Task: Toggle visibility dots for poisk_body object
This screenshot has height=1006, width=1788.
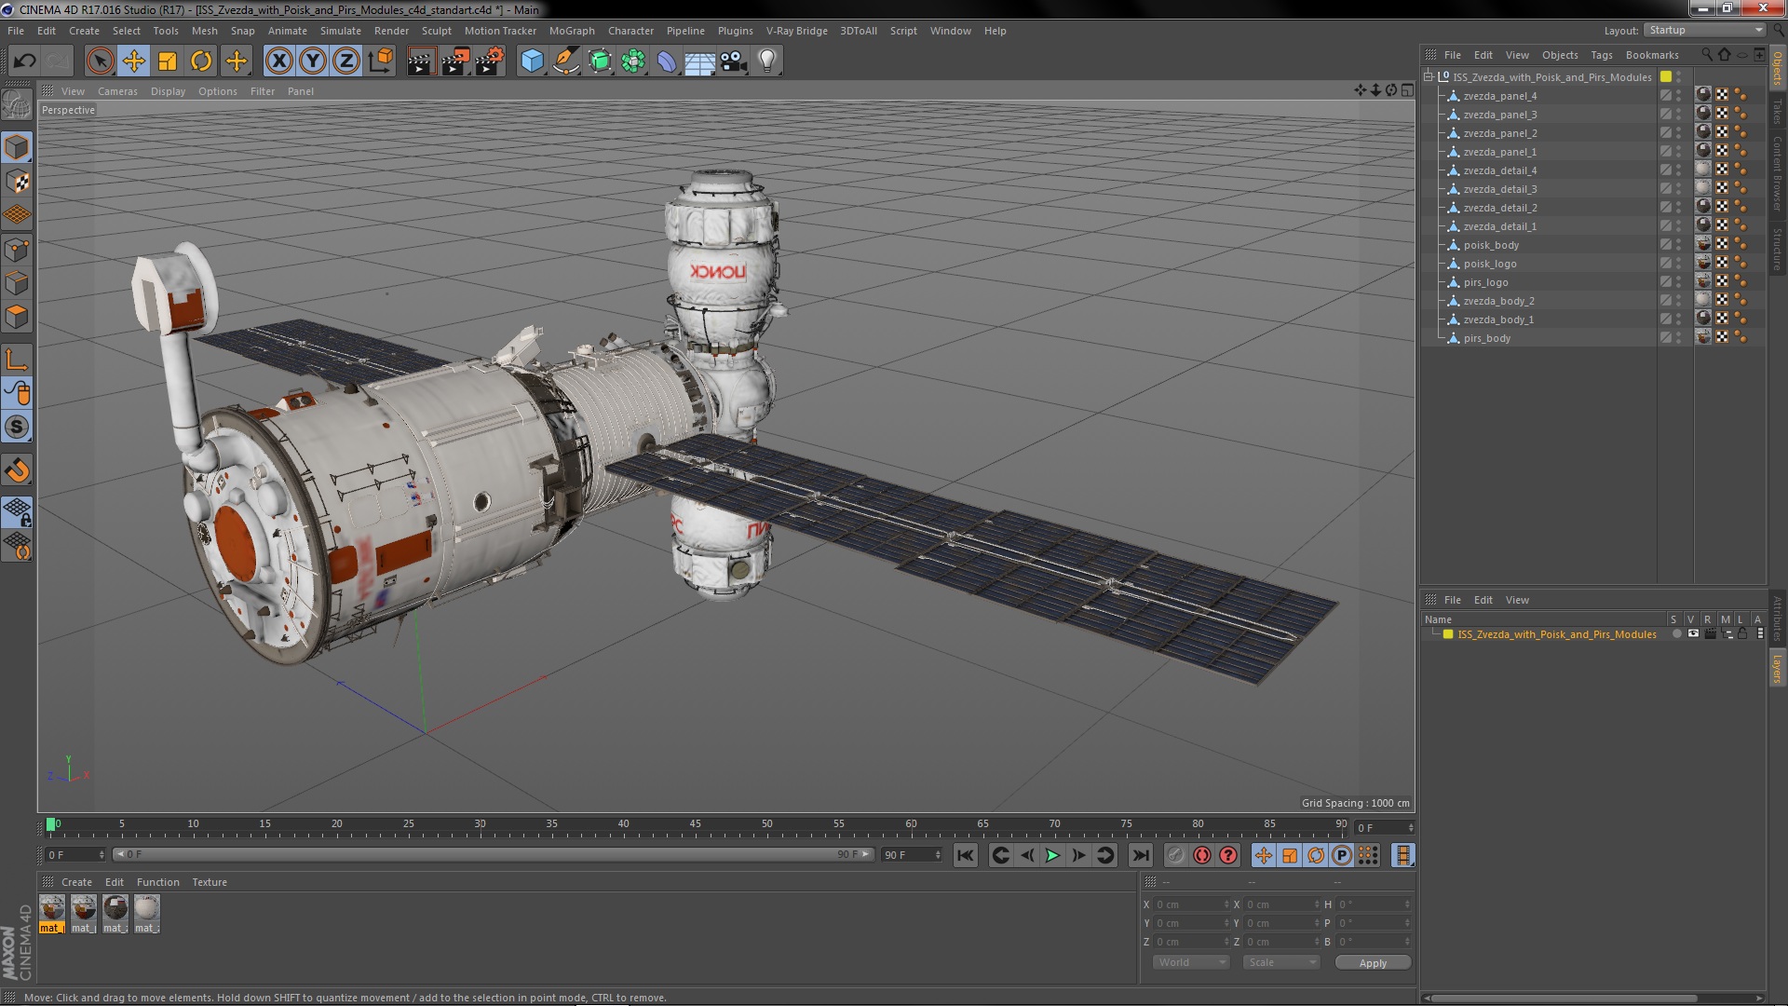Action: (1679, 245)
